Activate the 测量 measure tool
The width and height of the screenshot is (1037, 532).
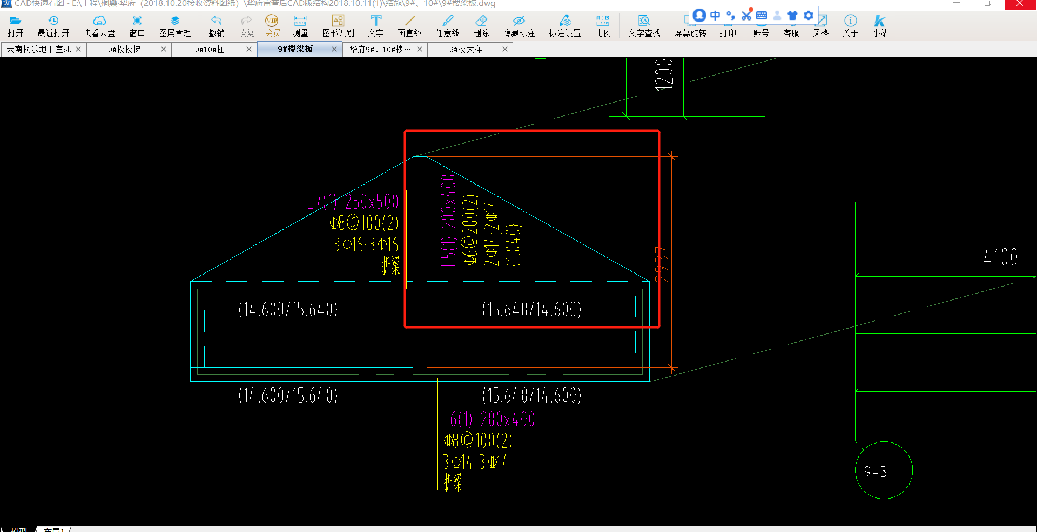coord(300,26)
